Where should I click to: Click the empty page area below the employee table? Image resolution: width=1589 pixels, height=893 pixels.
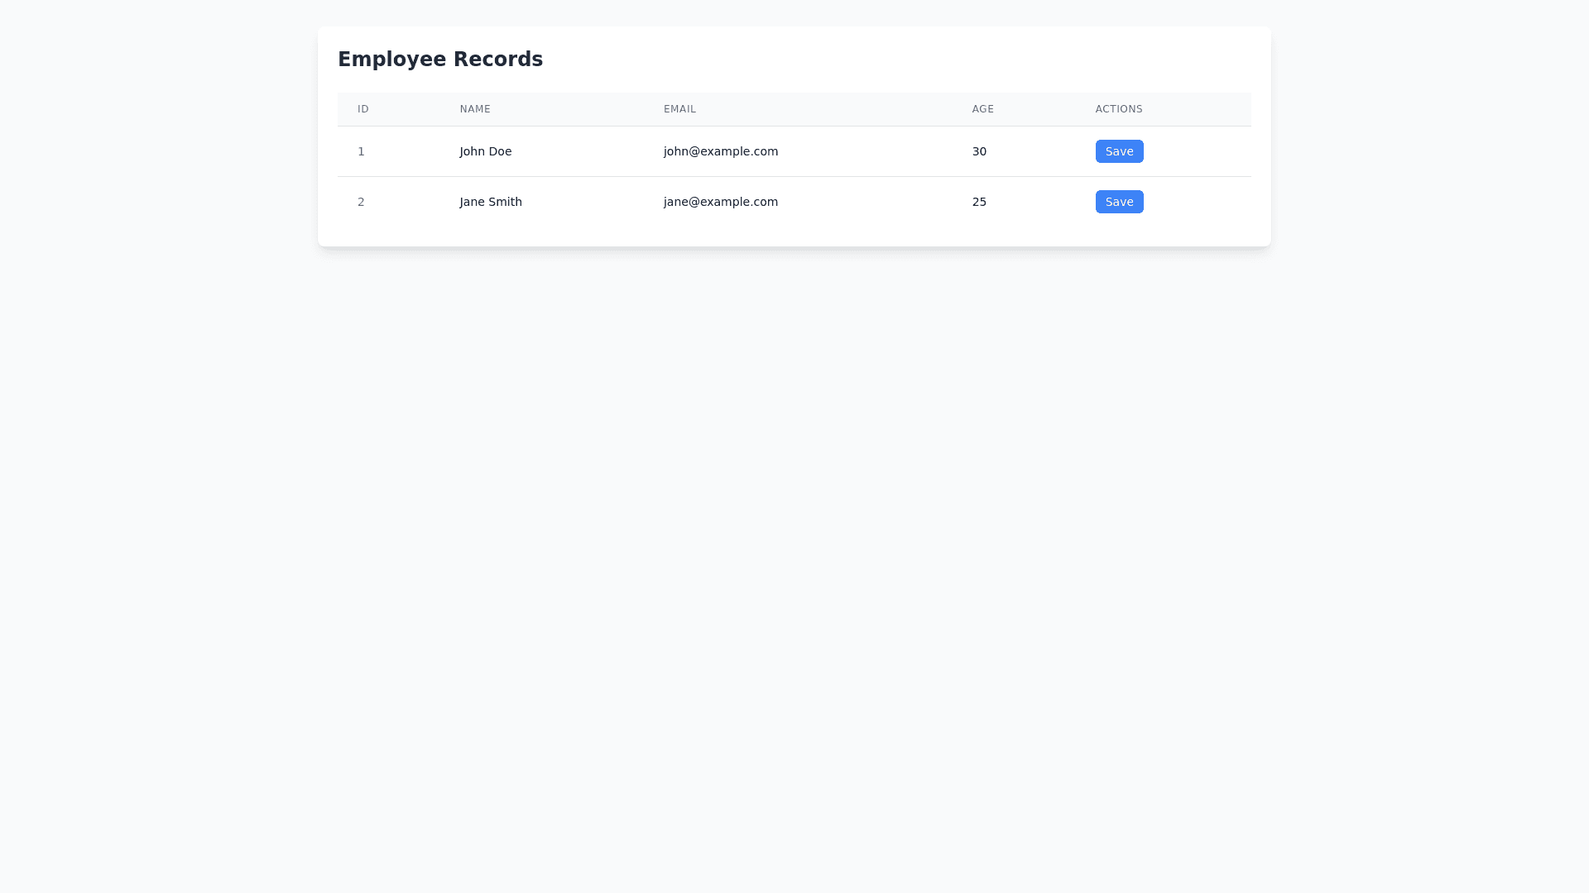point(794,537)
